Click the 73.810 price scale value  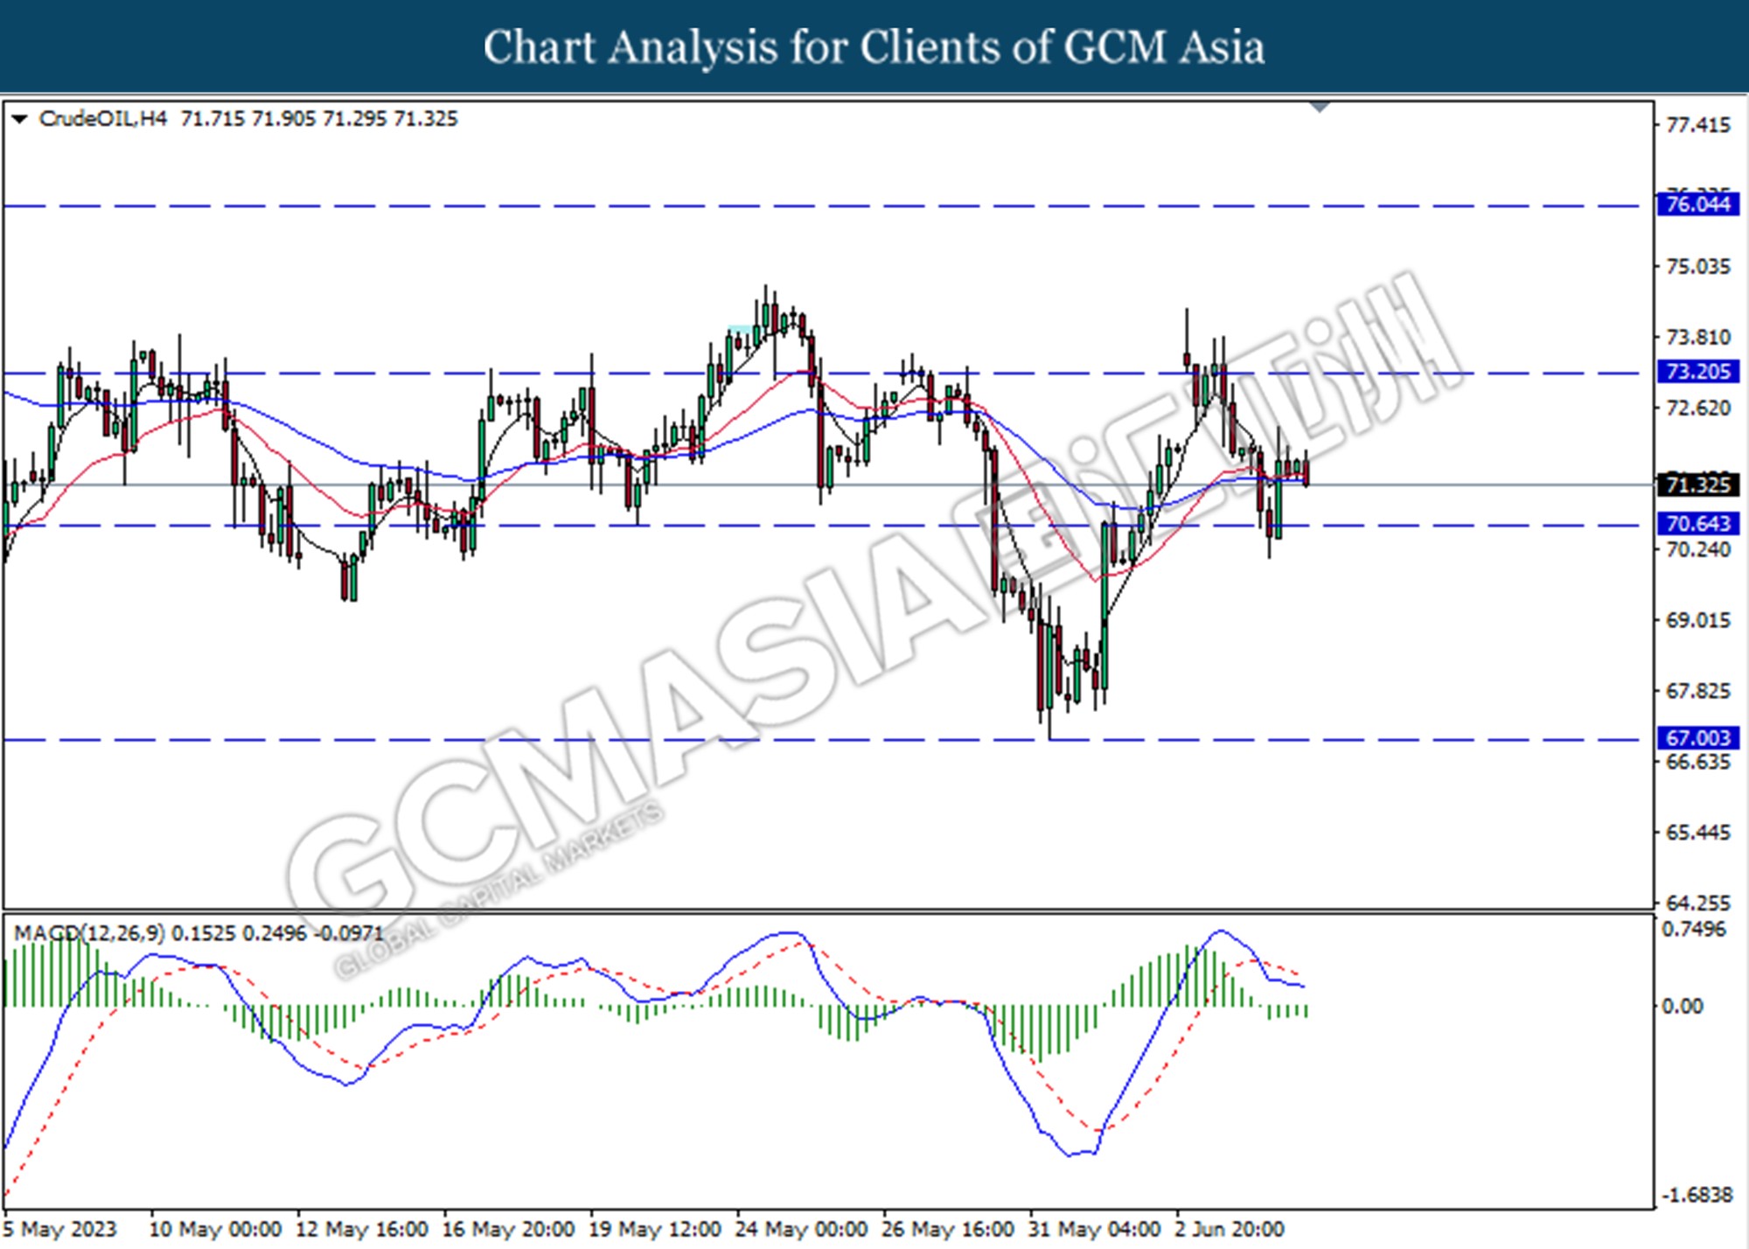[x=1698, y=338]
